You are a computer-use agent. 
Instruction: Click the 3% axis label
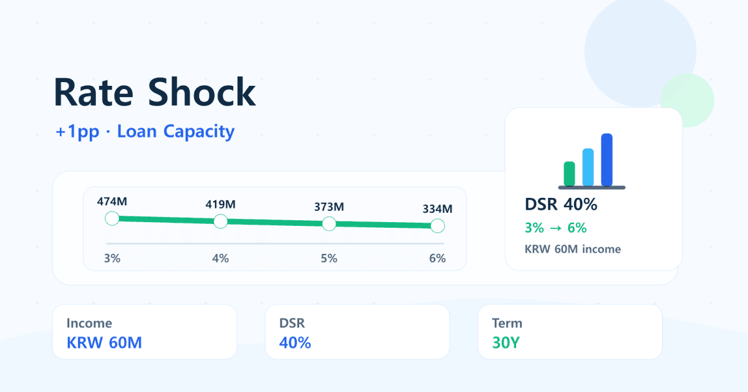pos(112,258)
